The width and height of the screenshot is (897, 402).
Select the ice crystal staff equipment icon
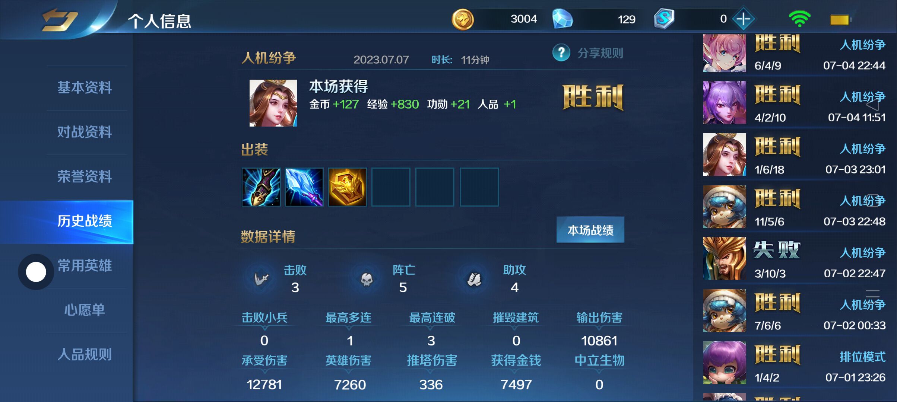(304, 187)
